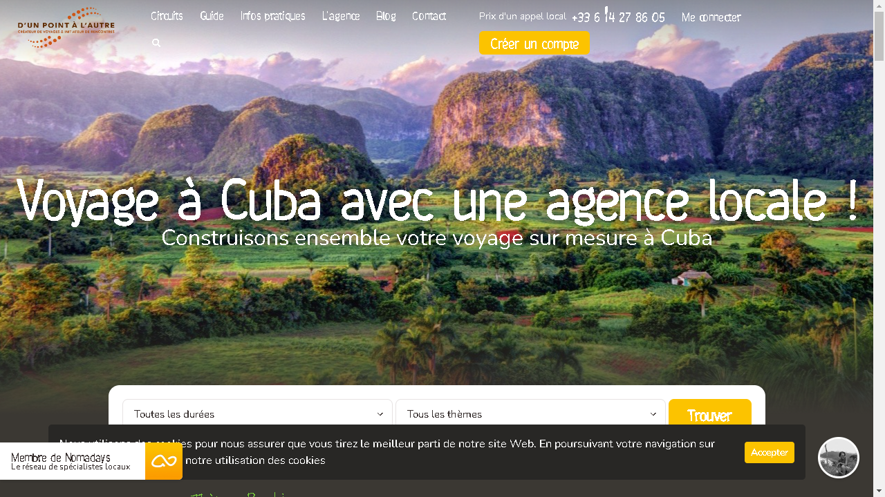Click Me connecter link

pos(711,17)
